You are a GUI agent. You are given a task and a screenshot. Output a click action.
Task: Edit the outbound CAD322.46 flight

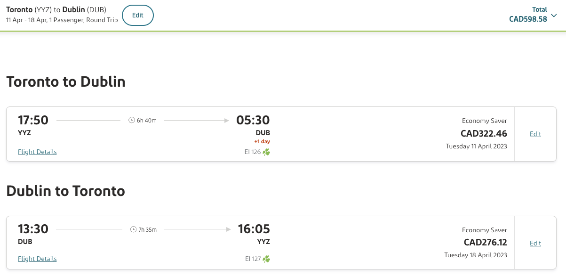coord(535,134)
